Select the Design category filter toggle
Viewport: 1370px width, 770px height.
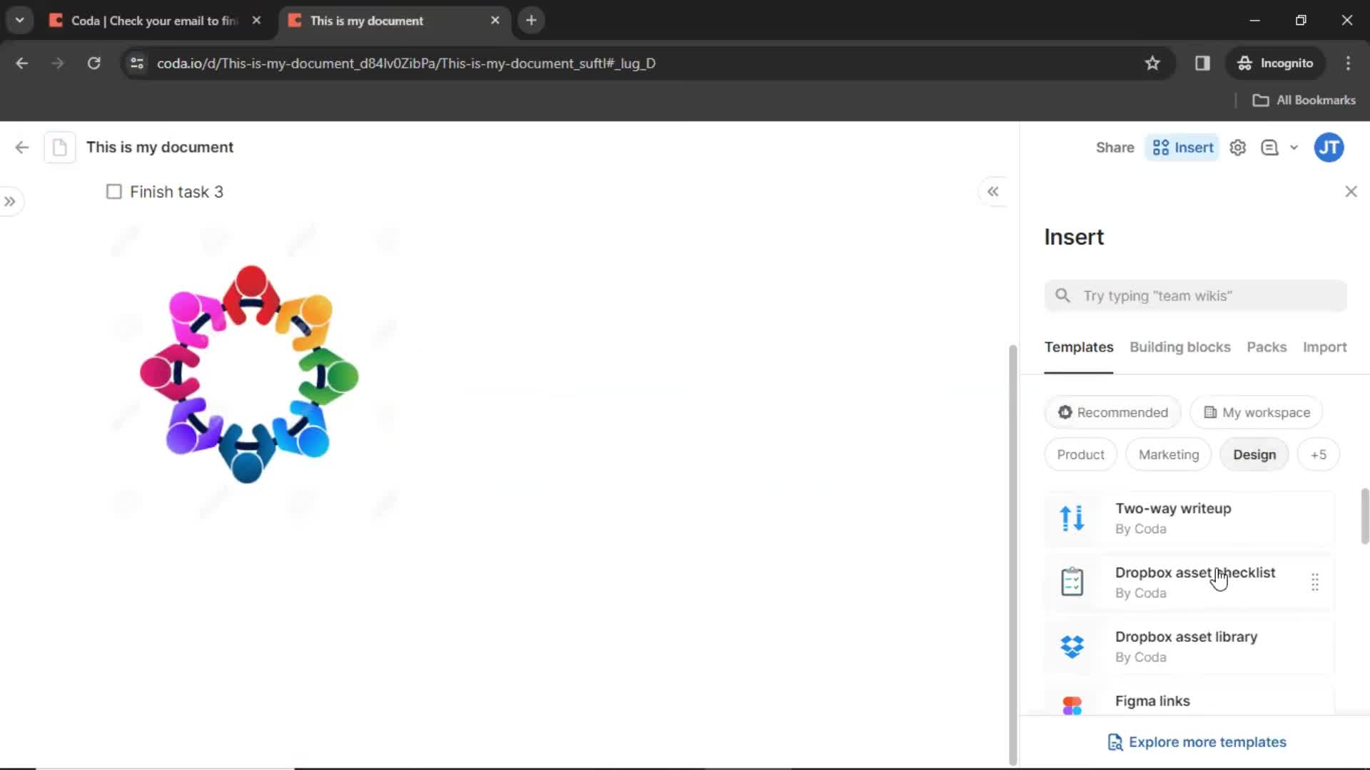click(1255, 454)
